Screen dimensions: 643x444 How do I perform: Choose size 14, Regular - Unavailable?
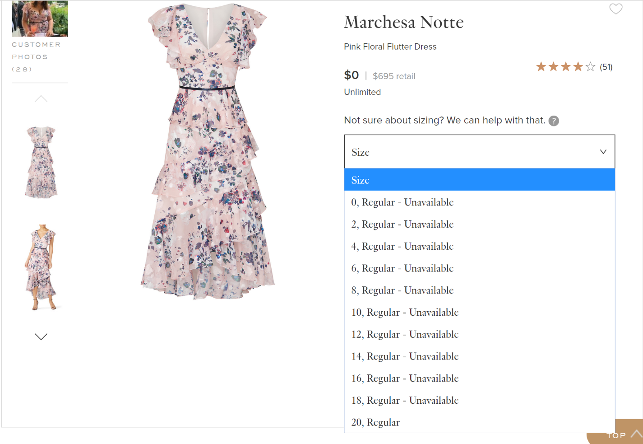pyautogui.click(x=479, y=356)
